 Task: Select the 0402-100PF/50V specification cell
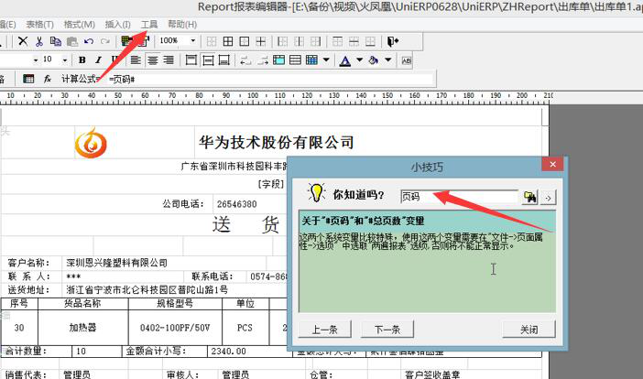(175, 328)
